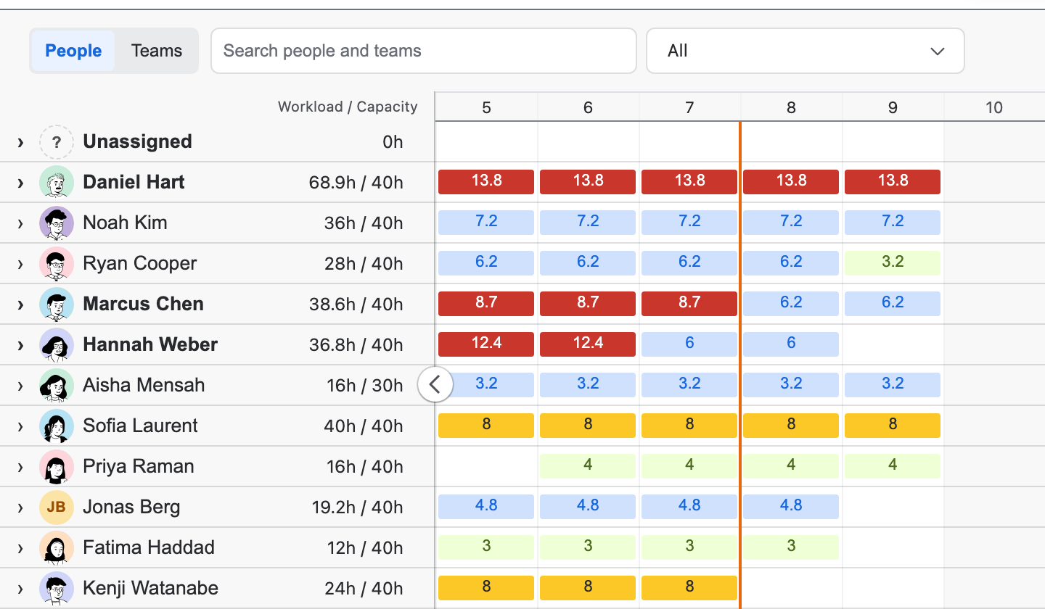Viewport: 1045px width, 609px height.
Task: Click Sofia Laurent's yellow 8 cell on day 7
Action: coord(689,426)
